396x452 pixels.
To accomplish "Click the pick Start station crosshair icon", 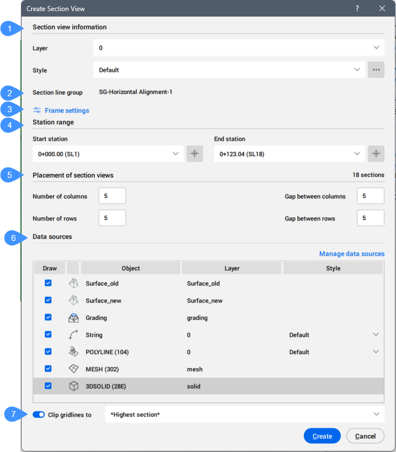I will [195, 154].
